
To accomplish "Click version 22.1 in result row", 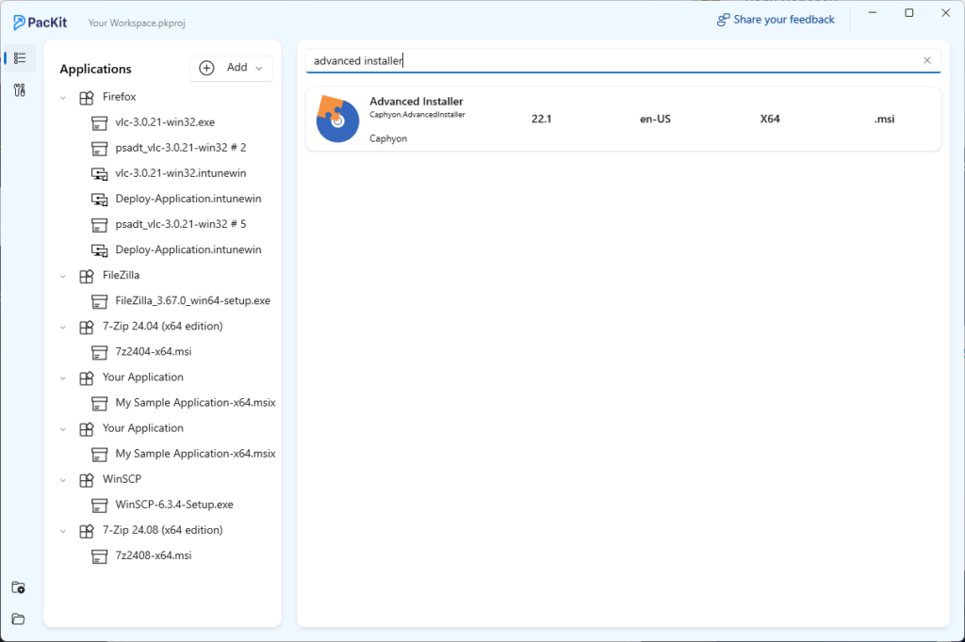I will coord(542,120).
